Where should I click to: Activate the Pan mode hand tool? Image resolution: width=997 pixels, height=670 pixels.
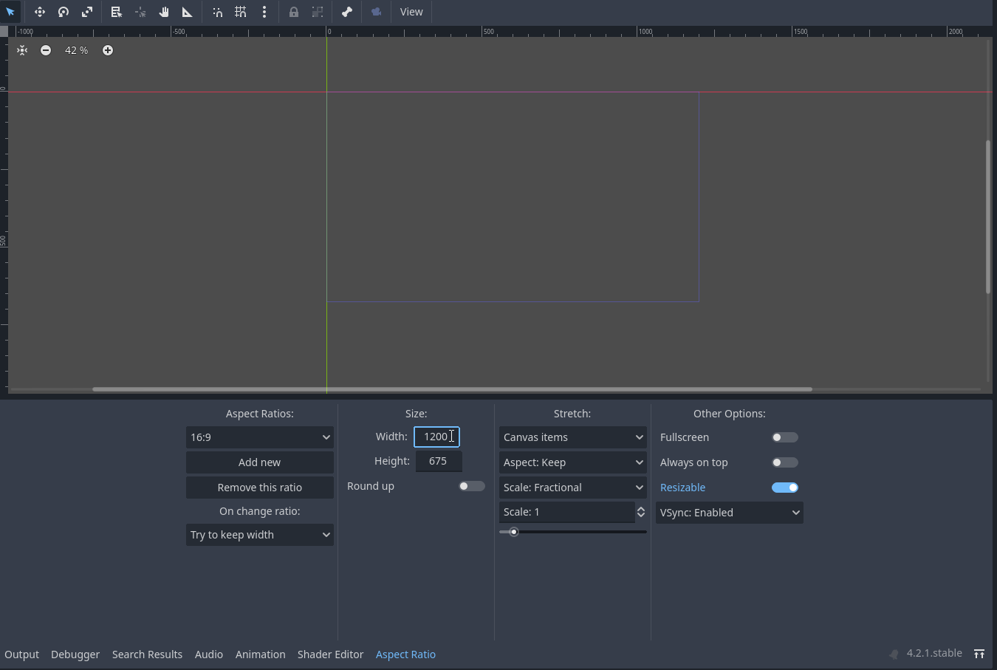click(164, 12)
